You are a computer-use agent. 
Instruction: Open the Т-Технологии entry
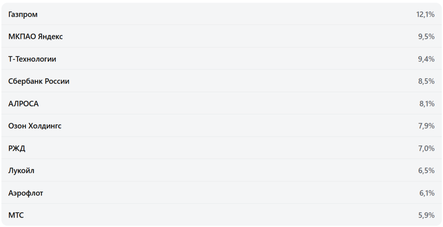pos(32,59)
